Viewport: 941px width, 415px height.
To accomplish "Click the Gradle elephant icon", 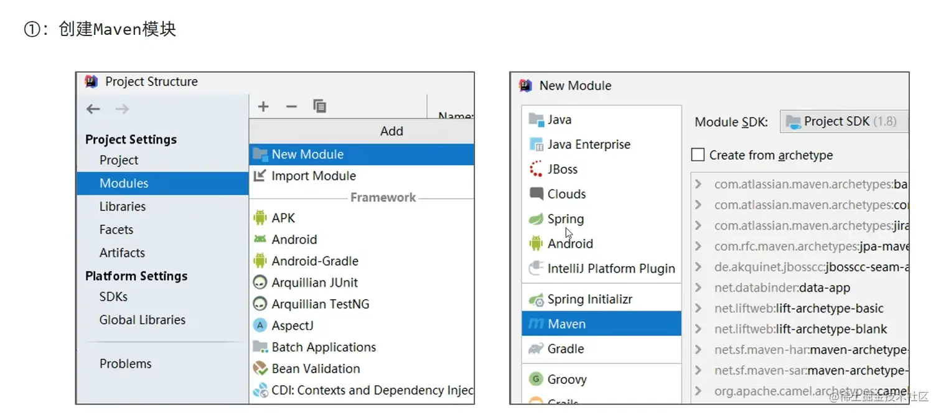I will click(x=536, y=348).
